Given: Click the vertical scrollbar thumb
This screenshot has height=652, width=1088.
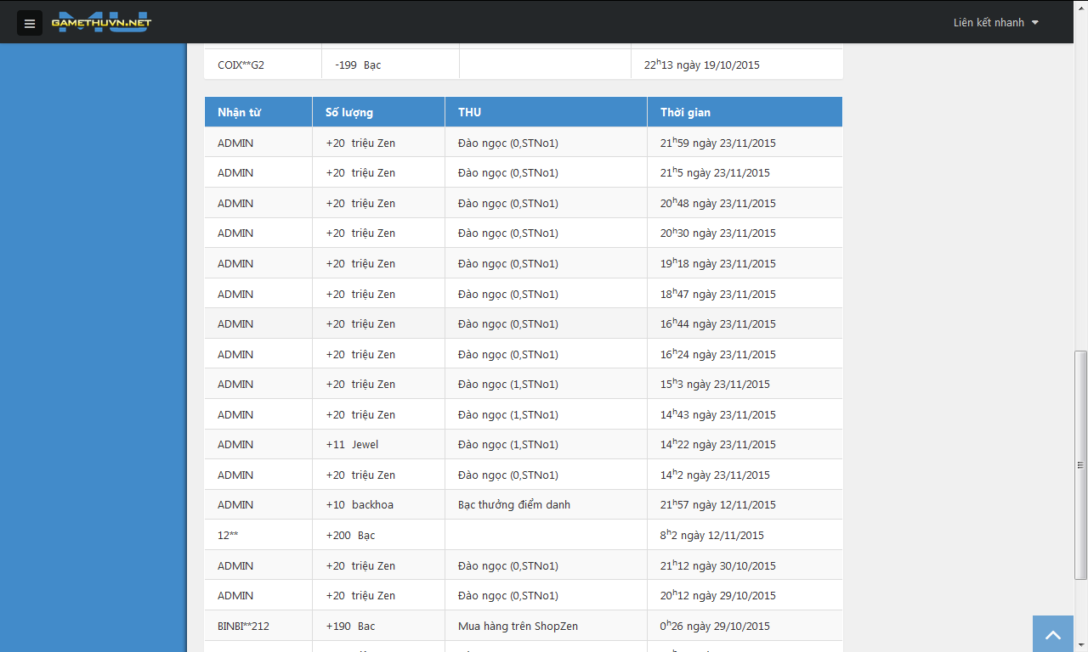Looking at the screenshot, I should tap(1081, 465).
